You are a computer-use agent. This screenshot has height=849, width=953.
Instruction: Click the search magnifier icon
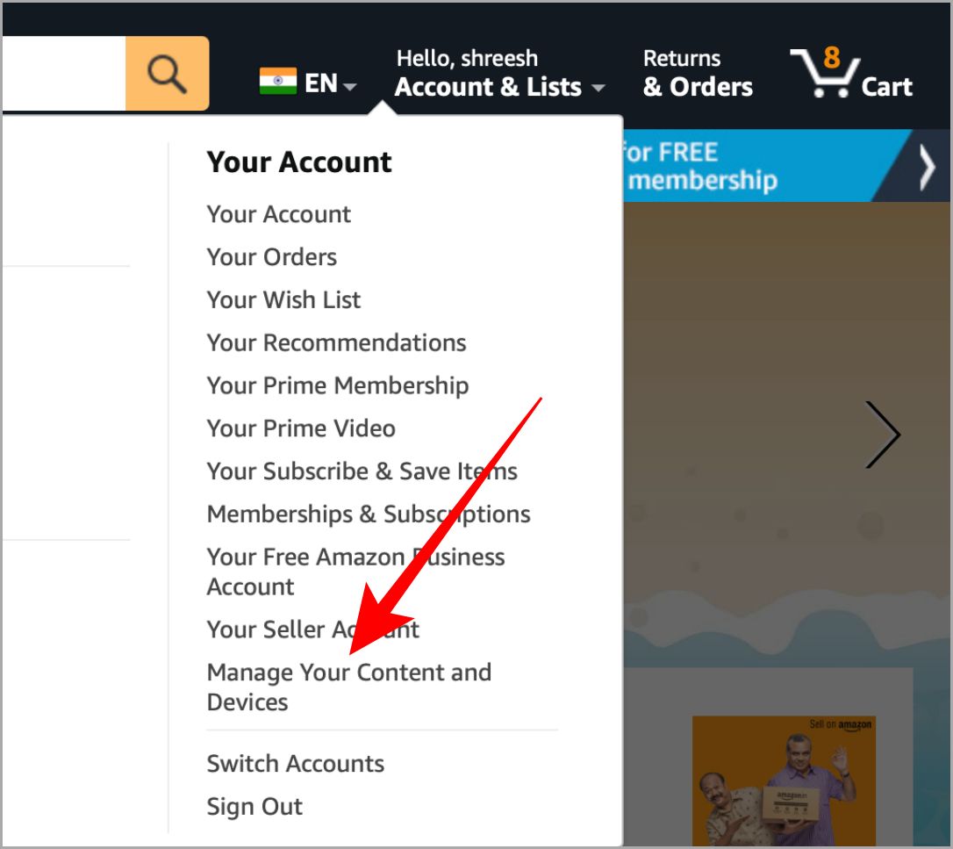(167, 73)
